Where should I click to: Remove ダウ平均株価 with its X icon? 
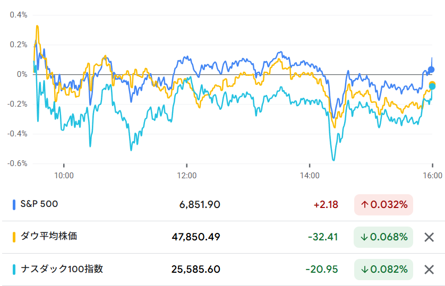pos(429,237)
